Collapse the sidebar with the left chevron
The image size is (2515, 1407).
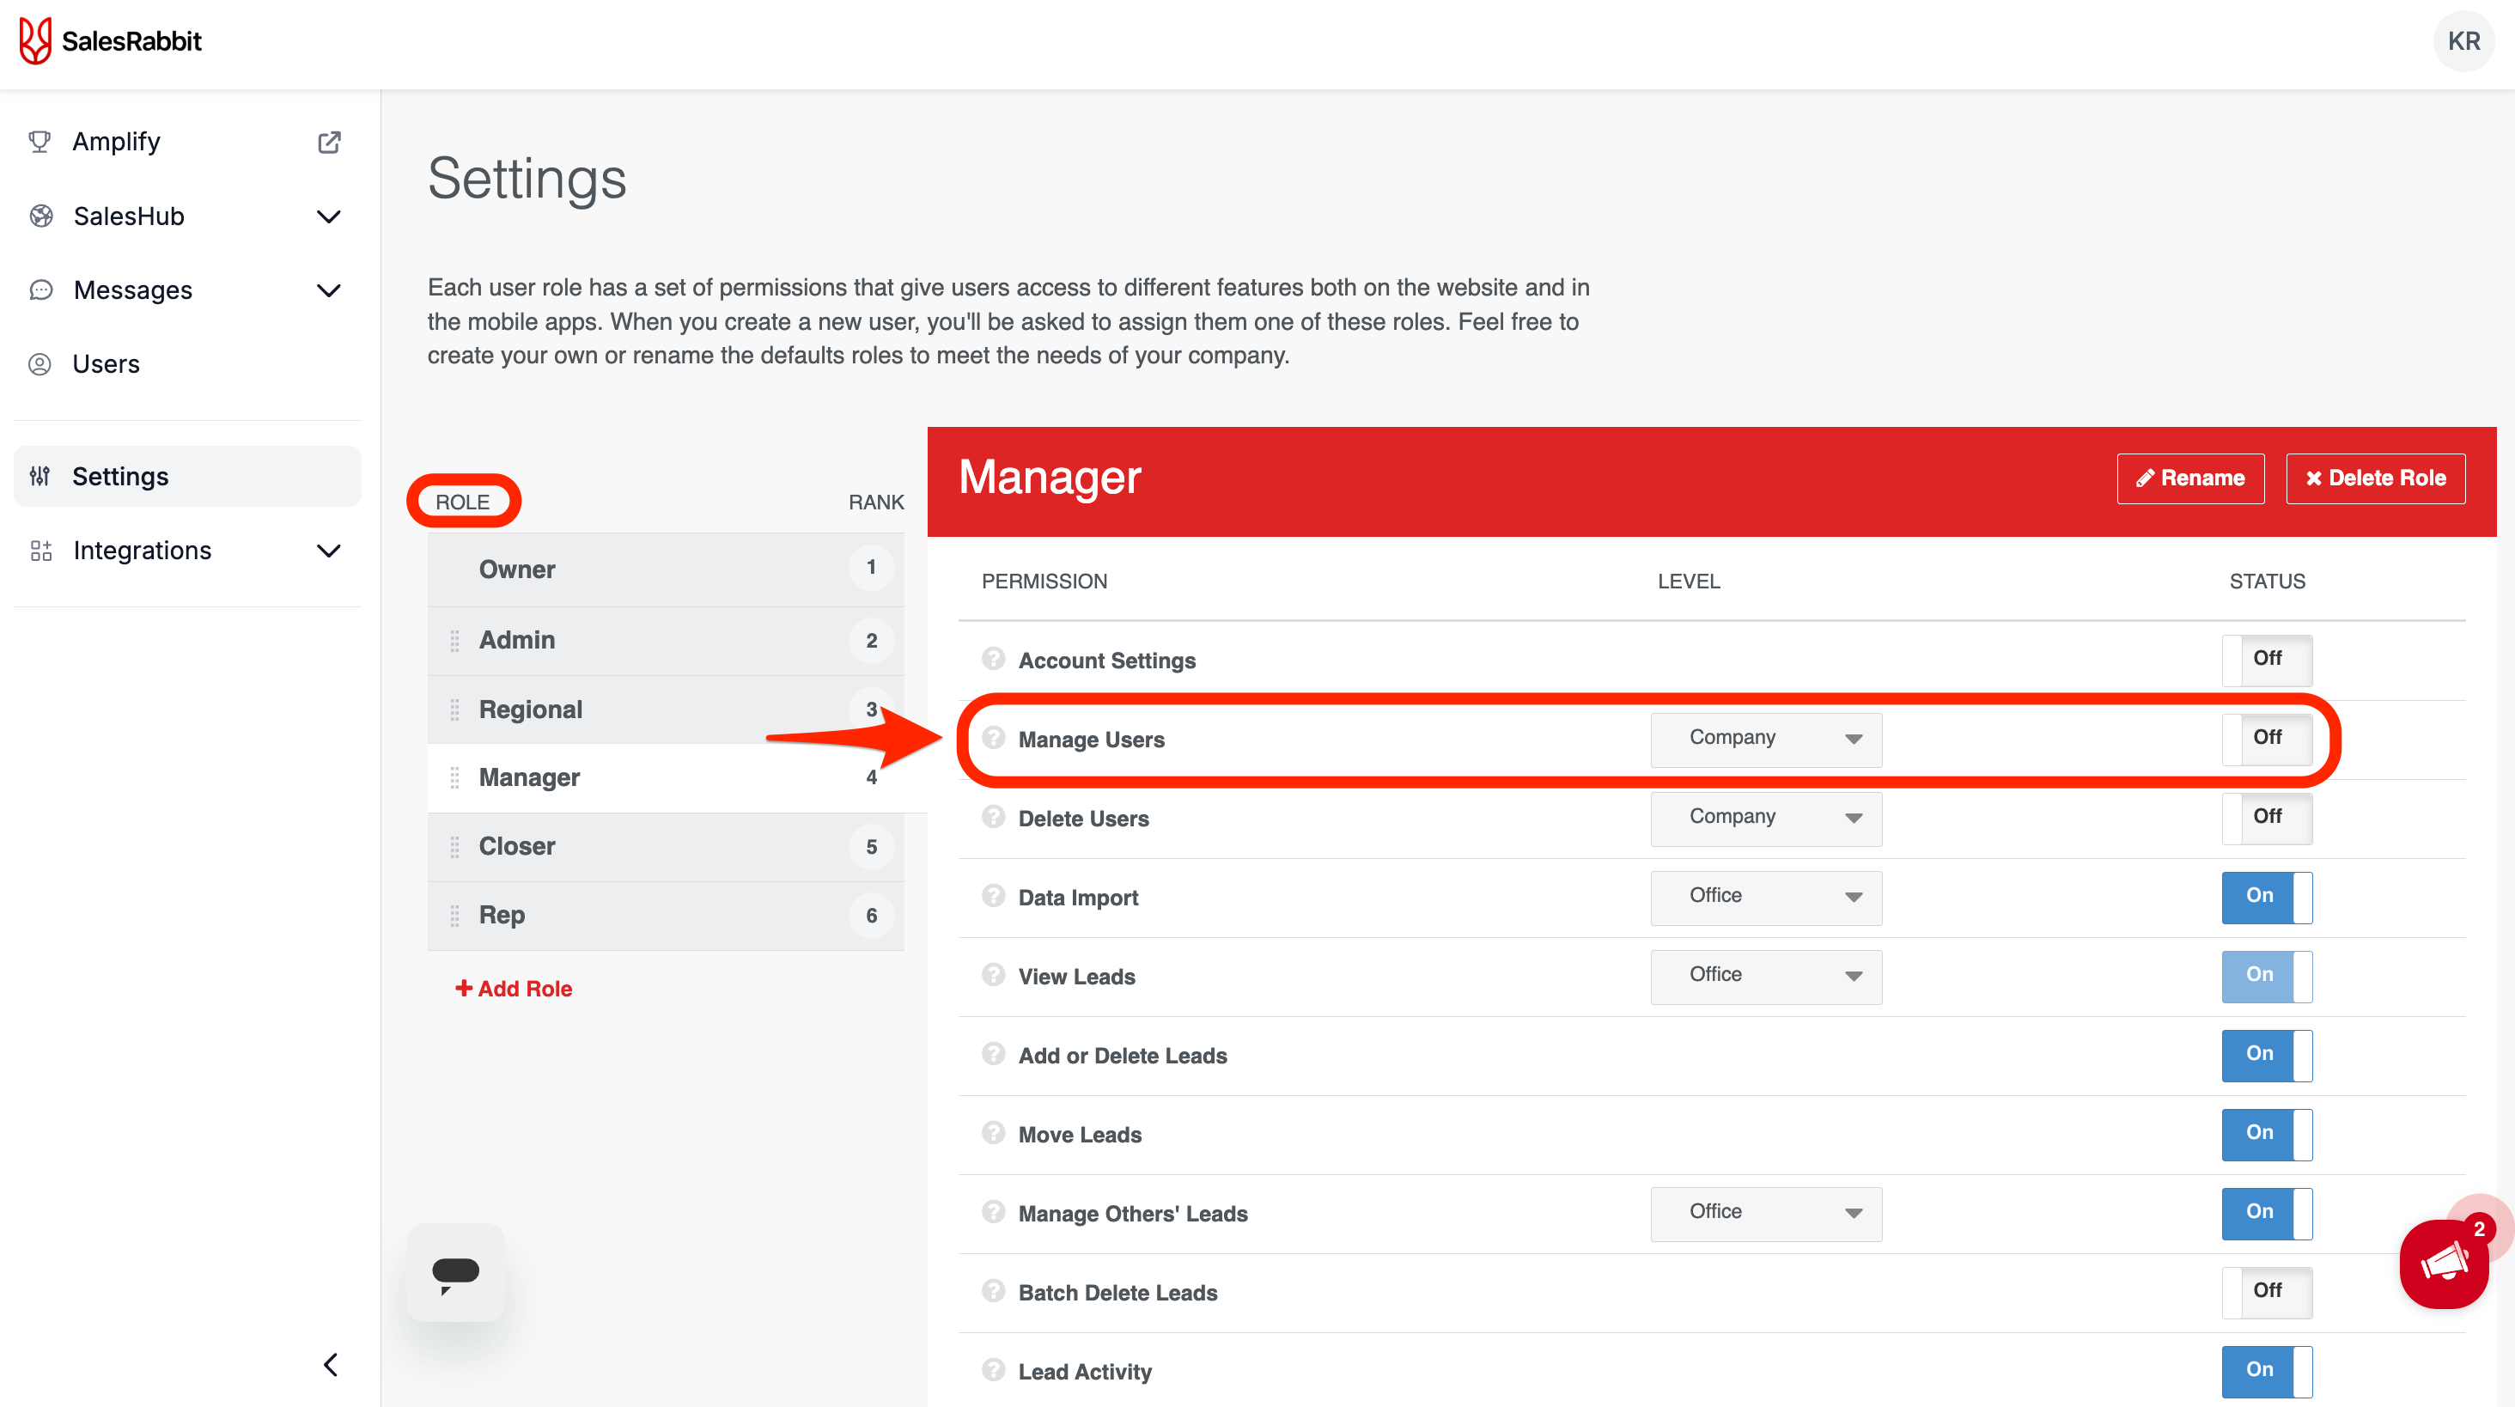pyautogui.click(x=331, y=1364)
